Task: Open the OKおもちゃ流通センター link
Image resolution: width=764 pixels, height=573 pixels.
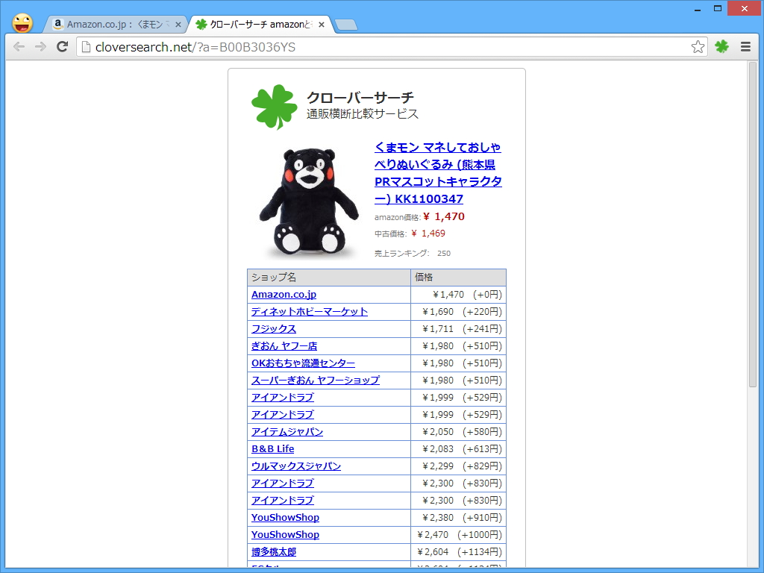Action: (303, 363)
